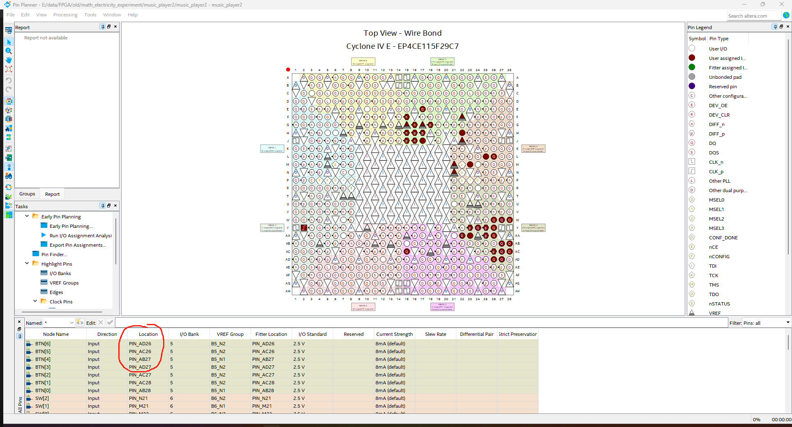Close the All Pins panel
The width and height of the screenshot is (792, 427).
19,321
